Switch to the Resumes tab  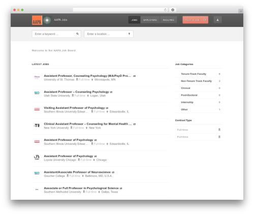tap(168, 20)
